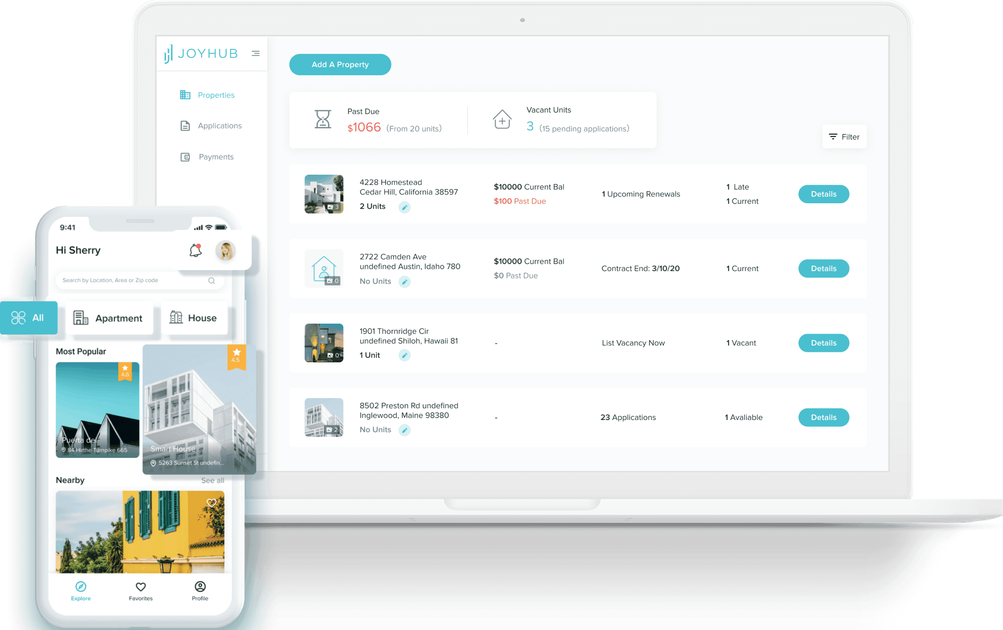Viewport: 1003px width, 630px height.
Task: Tap the Profile icon in bottom bar
Action: point(200,587)
